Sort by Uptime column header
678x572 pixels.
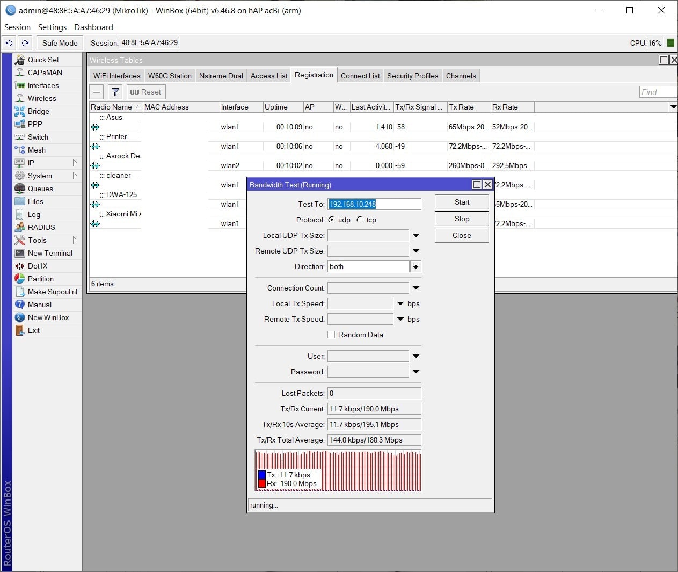tap(283, 107)
